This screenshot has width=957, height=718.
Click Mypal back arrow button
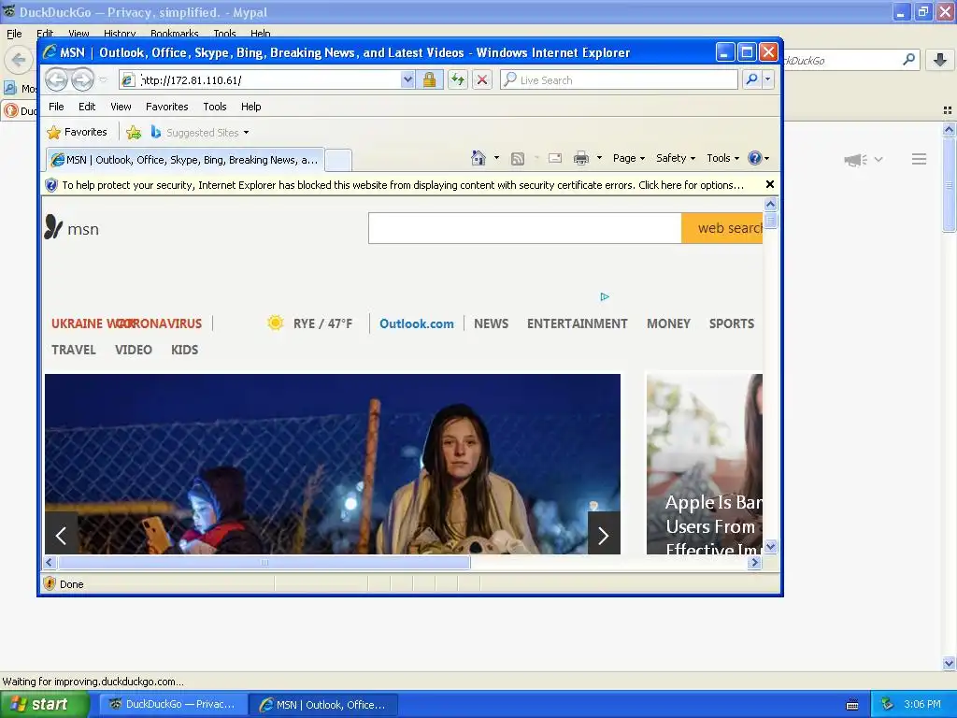[19, 60]
